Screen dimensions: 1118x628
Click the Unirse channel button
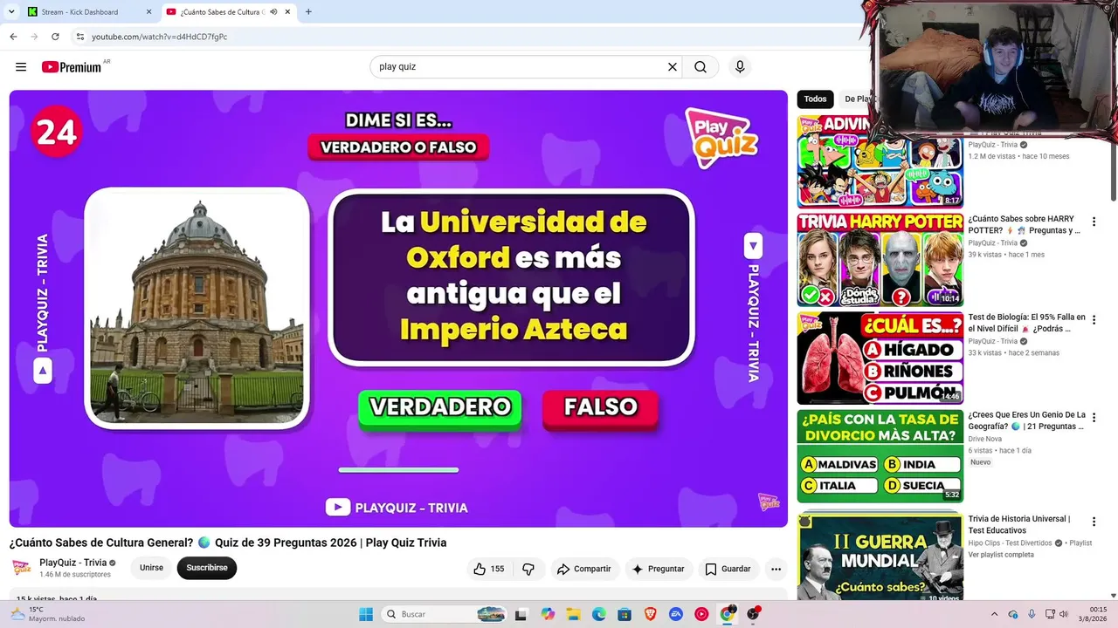point(151,568)
